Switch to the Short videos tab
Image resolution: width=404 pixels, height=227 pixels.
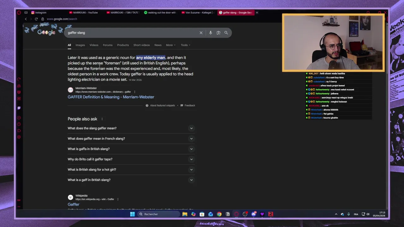(x=141, y=45)
